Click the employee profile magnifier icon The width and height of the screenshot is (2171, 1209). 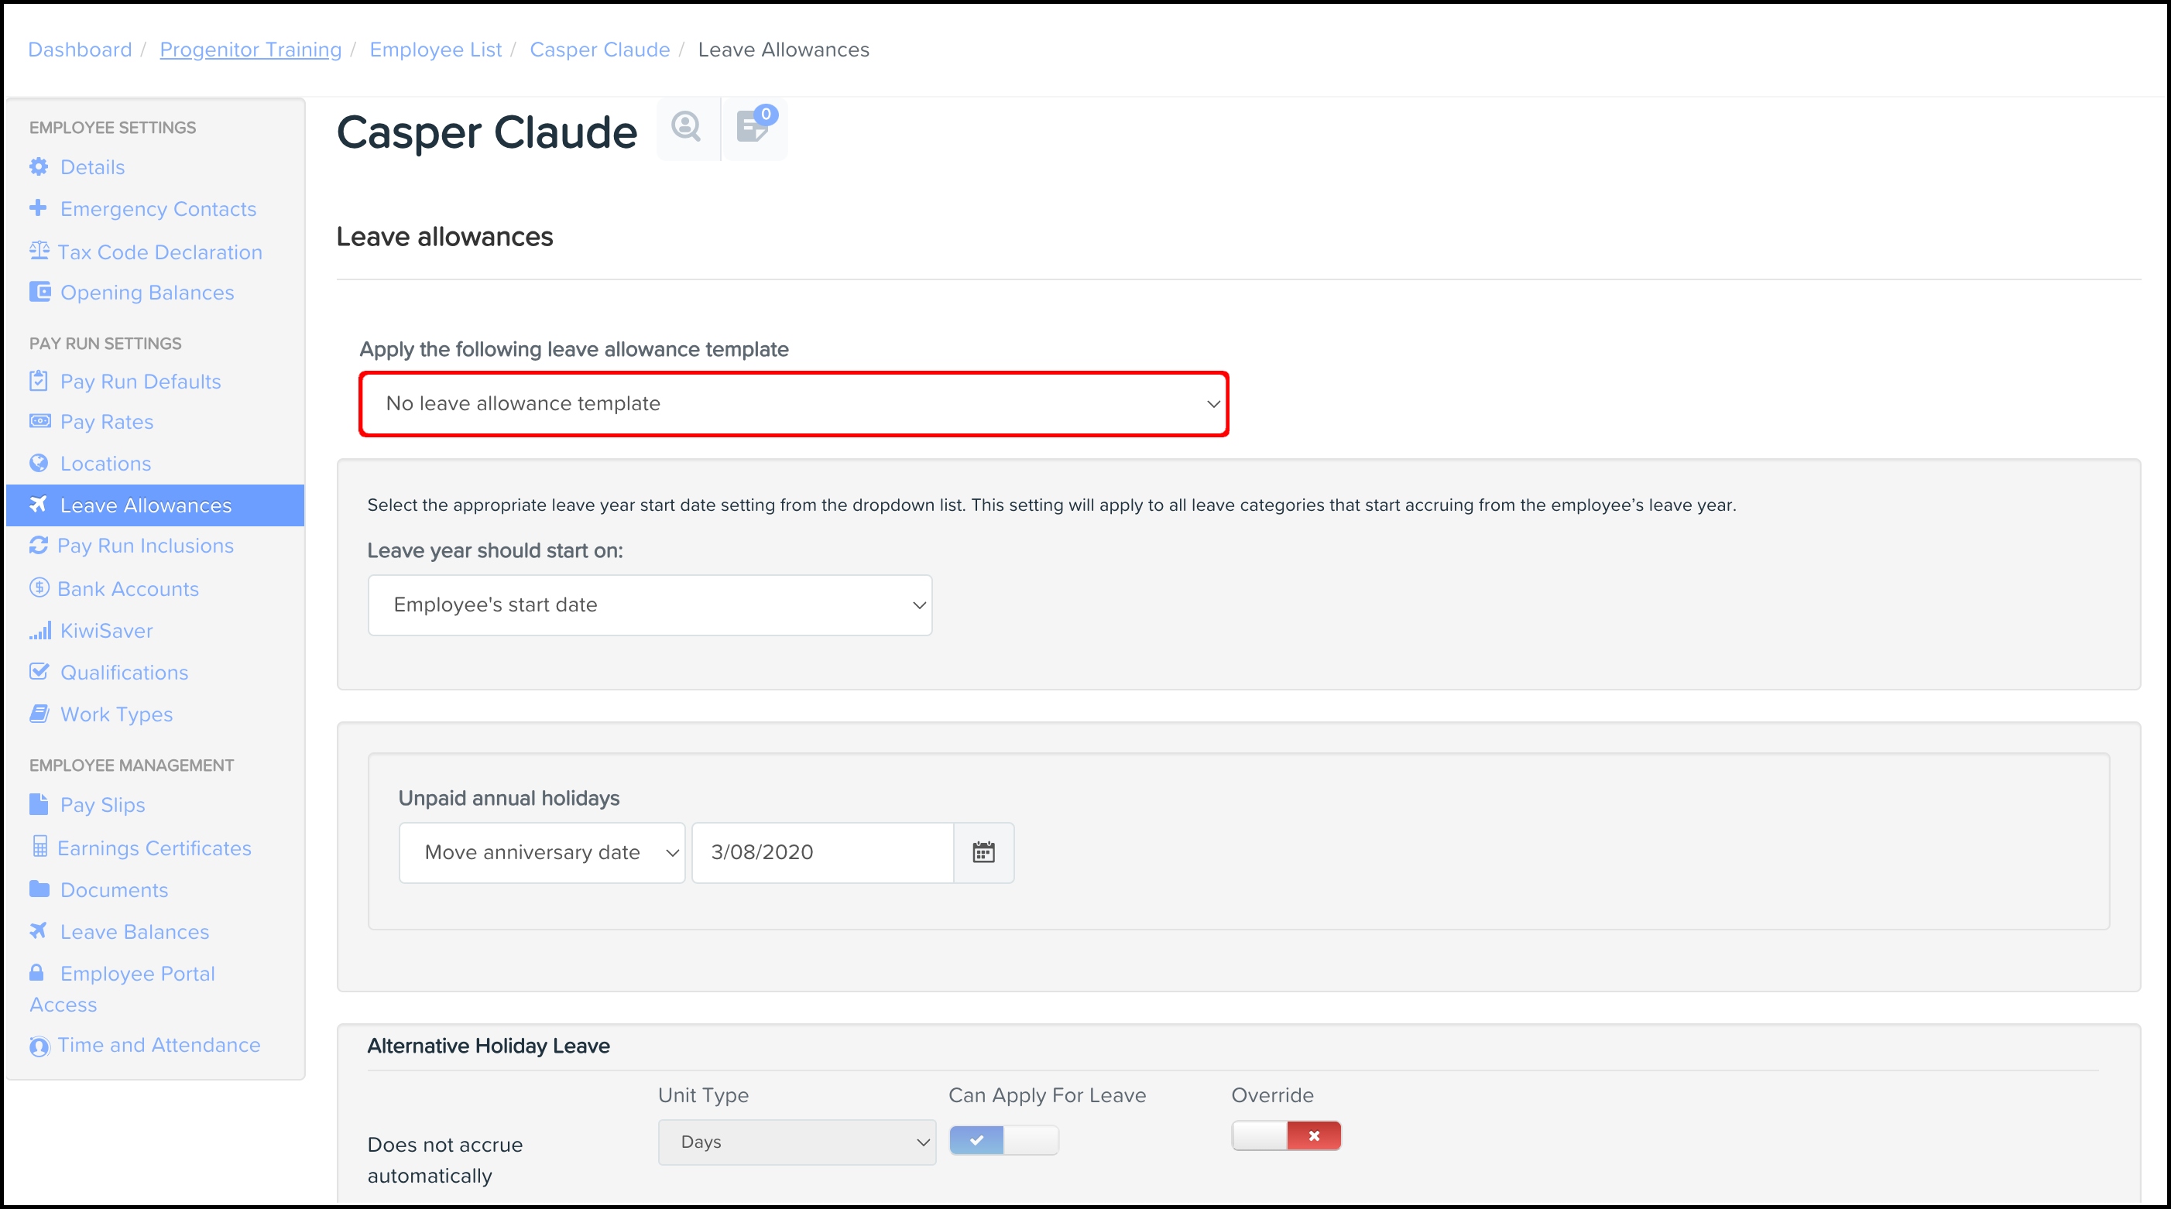click(x=686, y=127)
